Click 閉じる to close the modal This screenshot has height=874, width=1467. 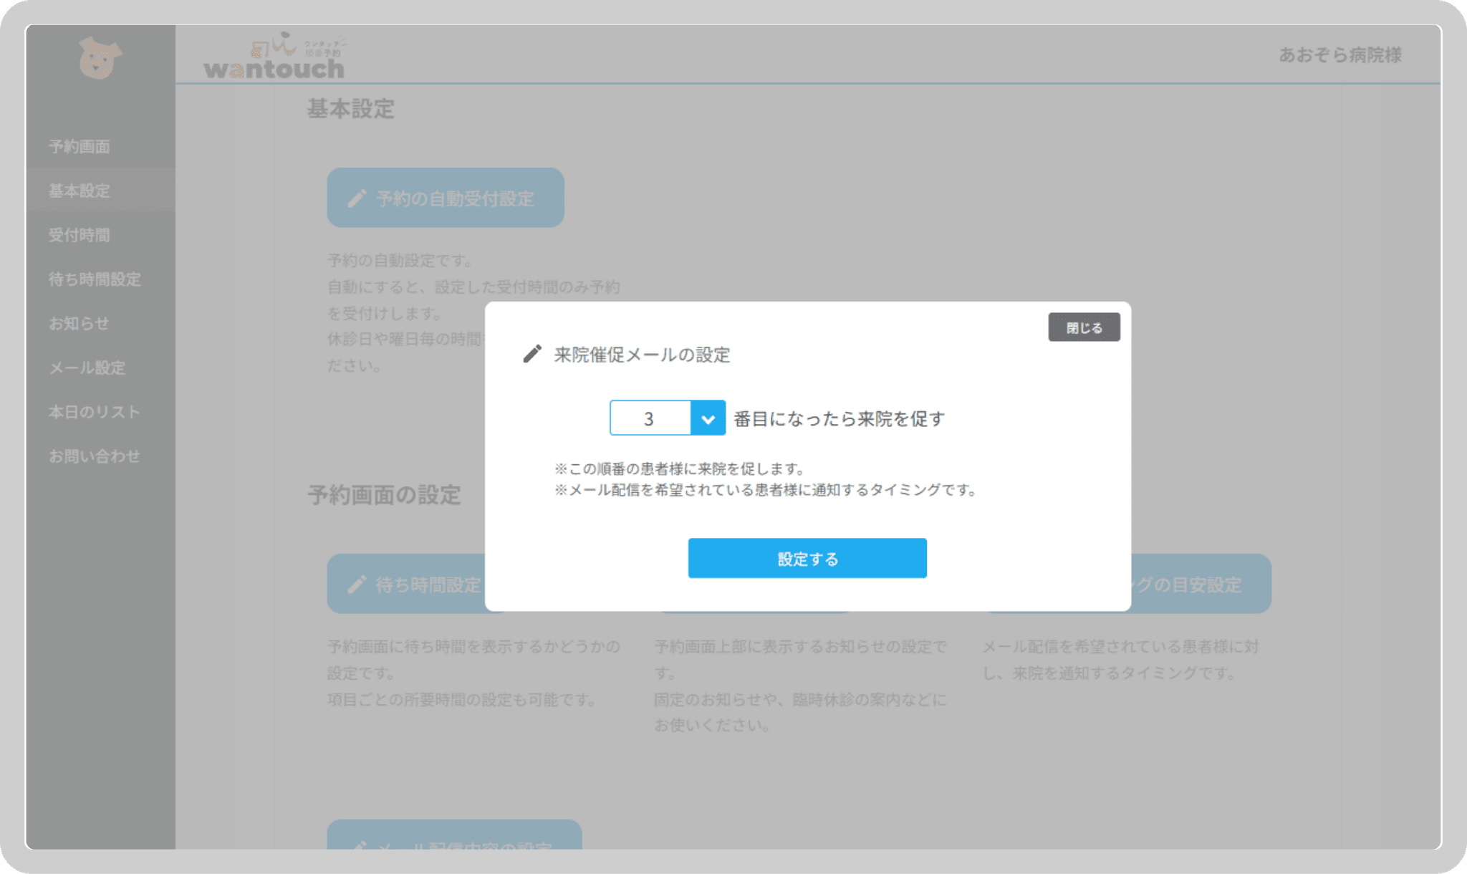(x=1084, y=328)
